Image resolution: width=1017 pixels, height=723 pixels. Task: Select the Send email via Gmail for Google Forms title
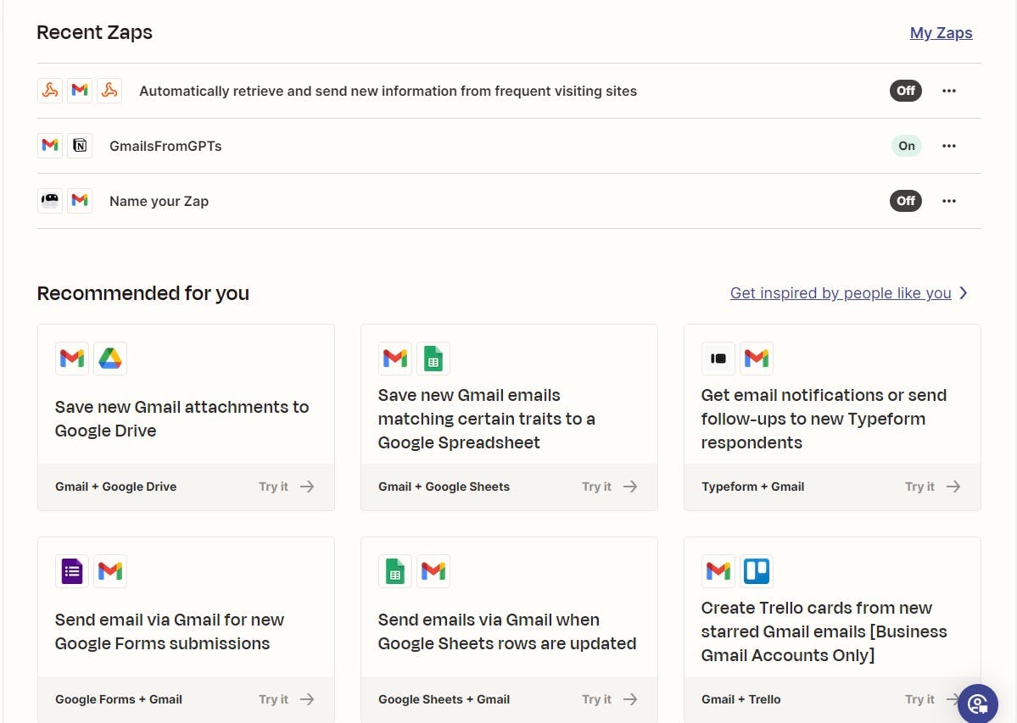click(170, 631)
